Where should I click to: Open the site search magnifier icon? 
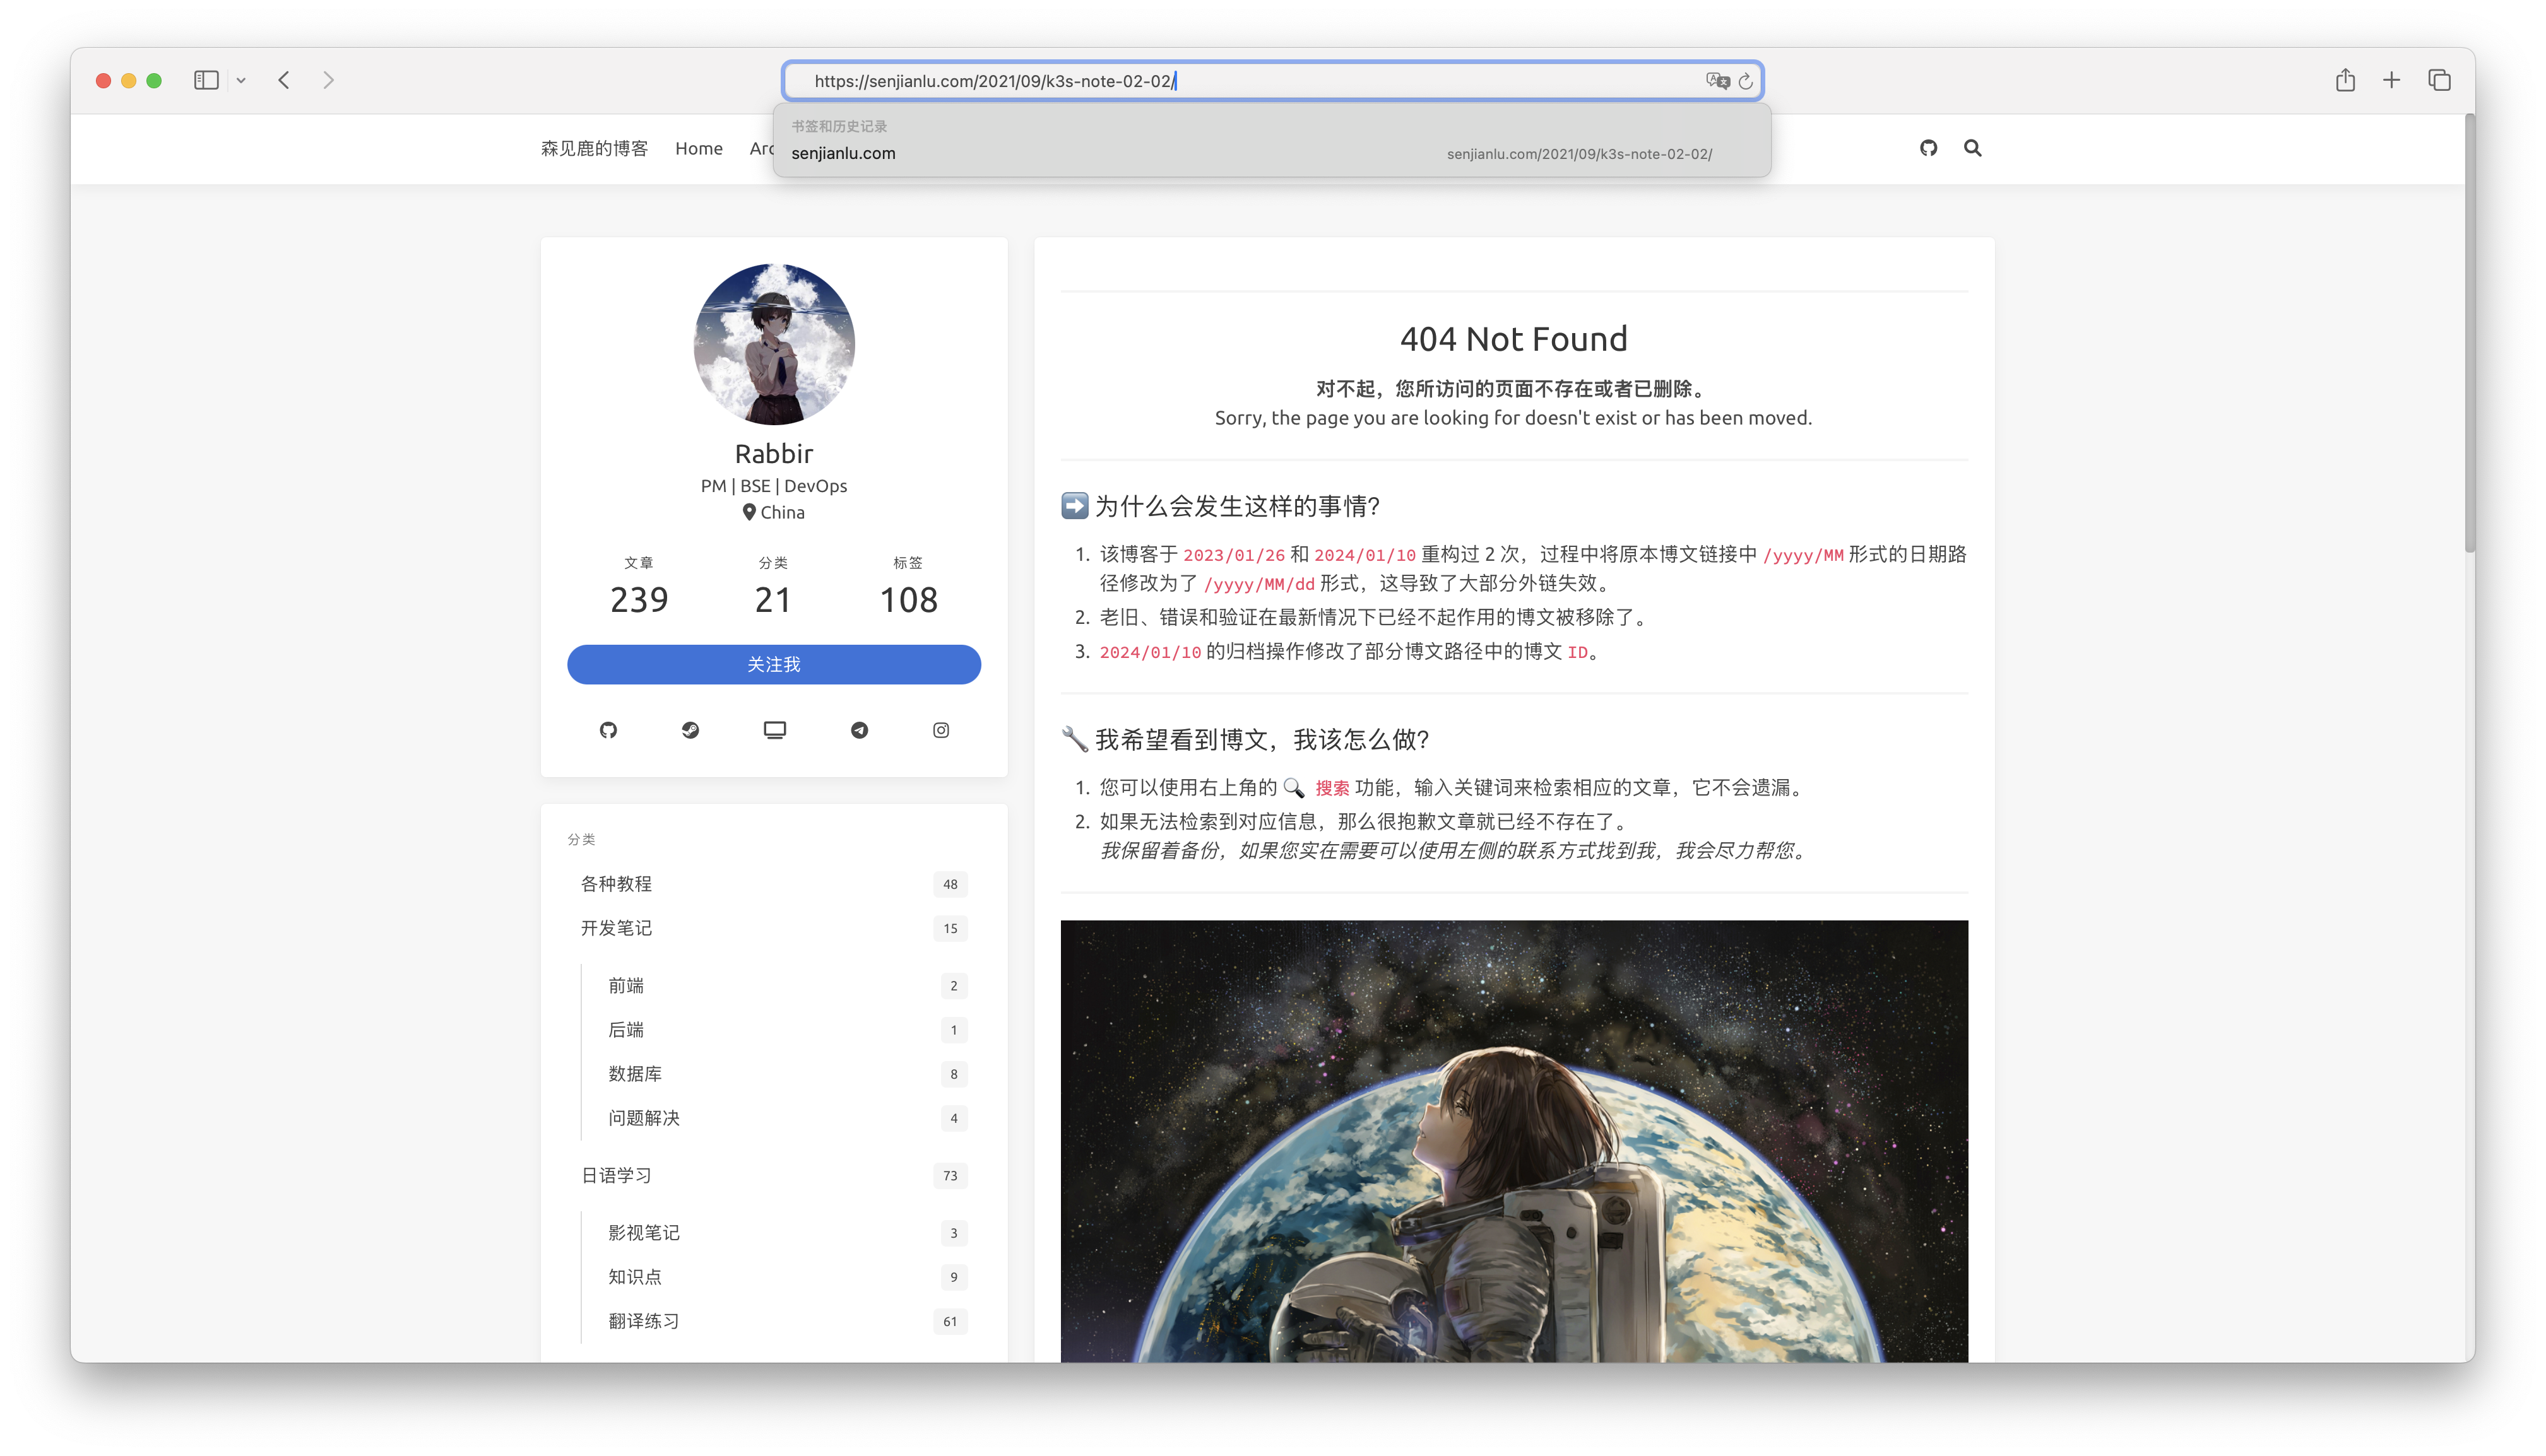pyautogui.click(x=1973, y=148)
